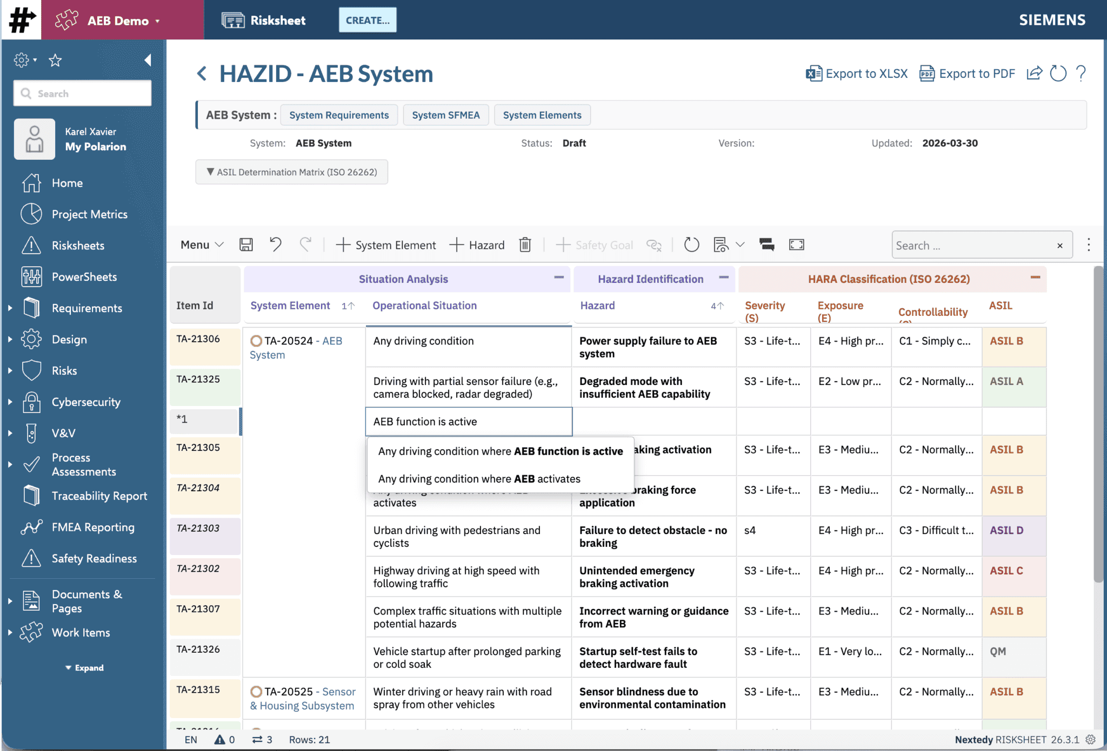Open the comments speech bubble icon
1107x751 pixels.
point(766,245)
